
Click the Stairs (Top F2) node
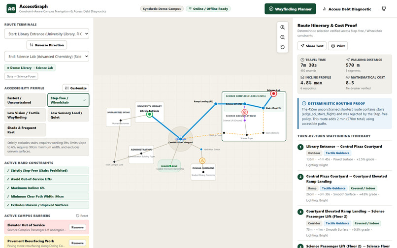264,108
